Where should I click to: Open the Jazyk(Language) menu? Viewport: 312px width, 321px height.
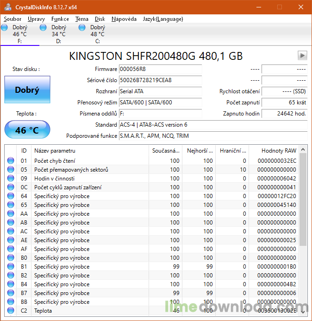click(x=163, y=19)
